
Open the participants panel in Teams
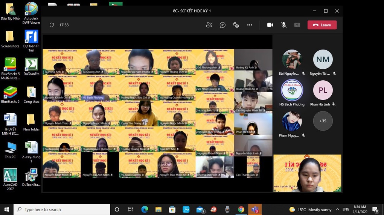[209, 25]
